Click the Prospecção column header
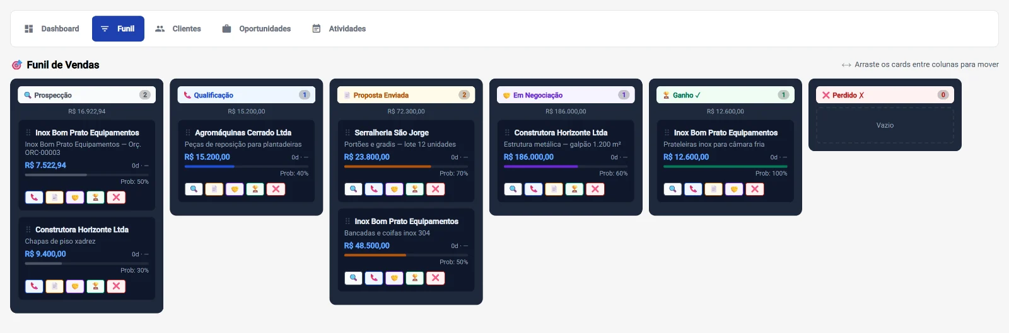 pos(86,95)
